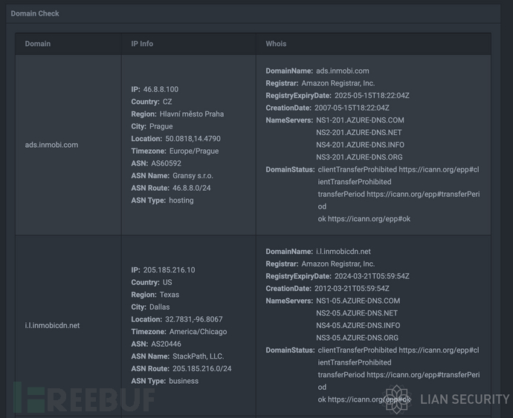Click name server NS1-201.AZURE-DNS.COM
Screen dimensions: 513x418
point(360,120)
